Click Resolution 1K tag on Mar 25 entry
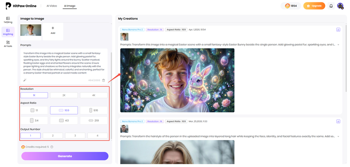 pos(155,121)
